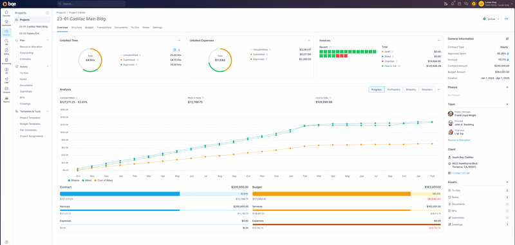Click Lucas Gray avatar
The height and width of the screenshot is (245, 515).
(481, 4)
